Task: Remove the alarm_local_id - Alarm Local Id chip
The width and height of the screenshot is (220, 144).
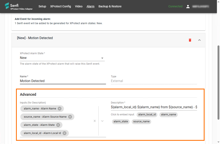Action: point(64,133)
